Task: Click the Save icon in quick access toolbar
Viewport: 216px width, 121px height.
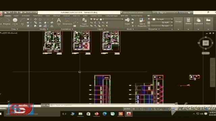Action: coord(13,12)
